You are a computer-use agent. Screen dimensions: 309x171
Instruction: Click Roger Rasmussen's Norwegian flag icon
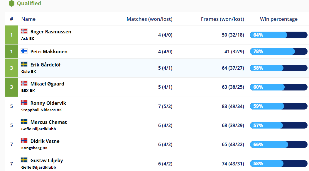click(x=24, y=31)
